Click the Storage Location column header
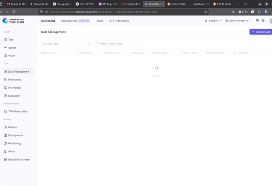The image size is (272, 186). pos(215,53)
